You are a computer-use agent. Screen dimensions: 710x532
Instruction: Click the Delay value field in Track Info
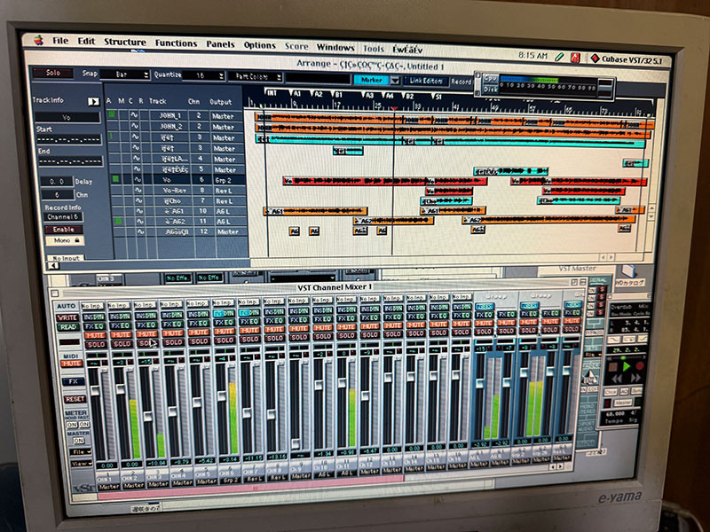click(56, 182)
